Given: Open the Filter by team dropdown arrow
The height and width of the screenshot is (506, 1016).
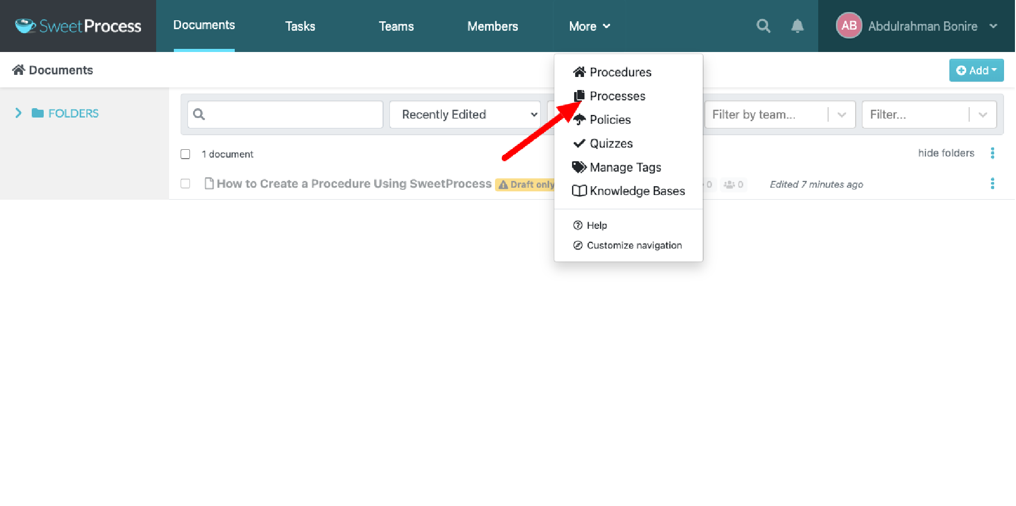Looking at the screenshot, I should [842, 114].
